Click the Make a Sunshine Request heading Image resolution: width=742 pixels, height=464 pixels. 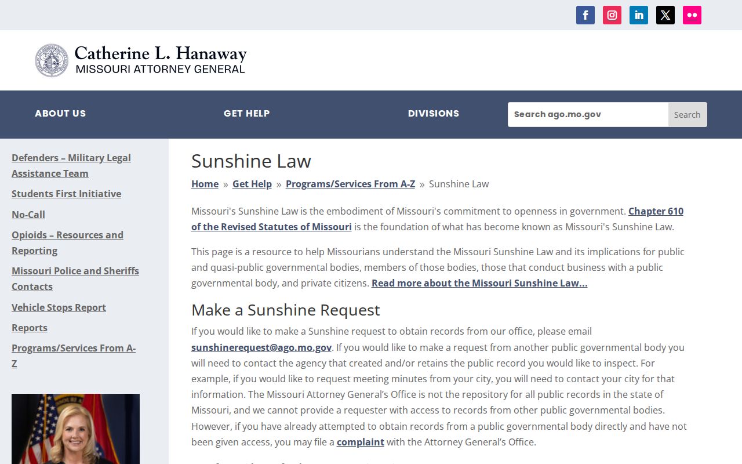pos(286,310)
